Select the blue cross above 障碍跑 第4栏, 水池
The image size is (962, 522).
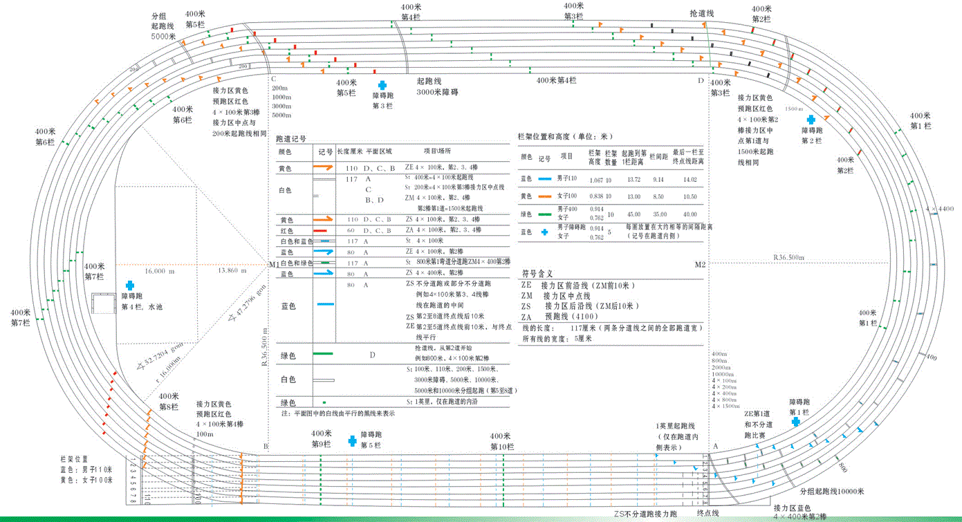click(x=129, y=285)
